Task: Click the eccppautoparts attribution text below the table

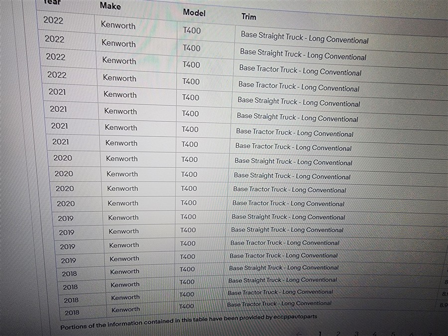Action: [188, 322]
